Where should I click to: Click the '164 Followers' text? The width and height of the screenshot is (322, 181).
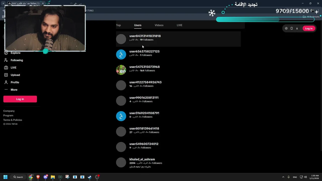pyautogui.click(x=147, y=71)
